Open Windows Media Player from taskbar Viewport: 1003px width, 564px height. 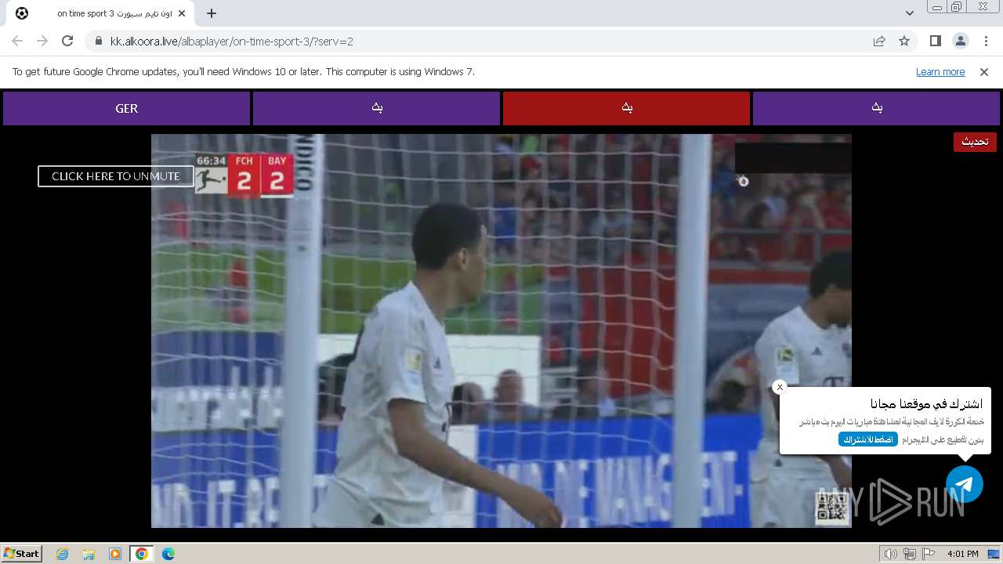pyautogui.click(x=115, y=554)
